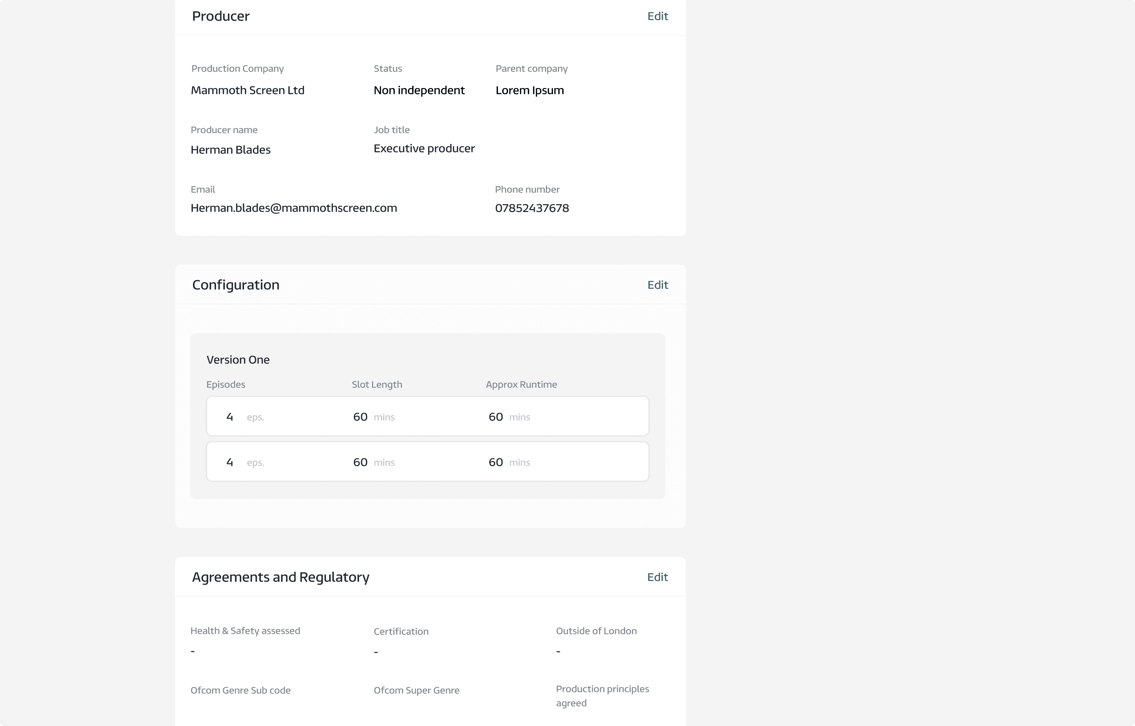Click phone number 07852437678

pos(531,208)
